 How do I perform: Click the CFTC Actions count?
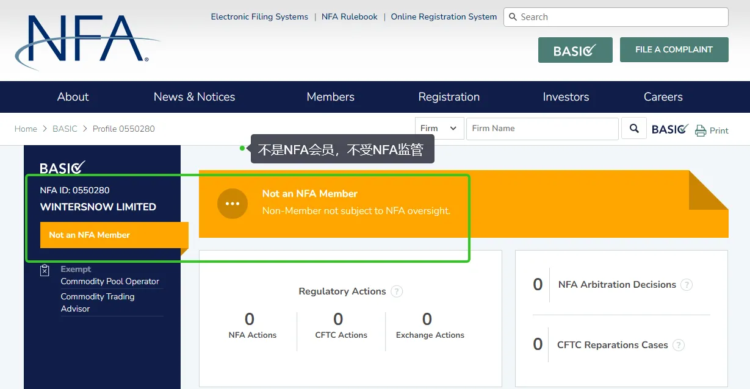click(x=338, y=319)
